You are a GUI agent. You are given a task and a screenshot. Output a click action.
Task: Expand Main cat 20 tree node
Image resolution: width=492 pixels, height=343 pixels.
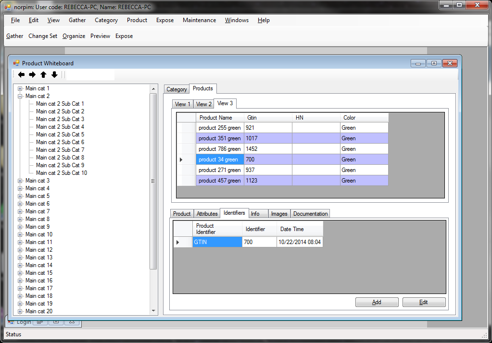pos(20,312)
